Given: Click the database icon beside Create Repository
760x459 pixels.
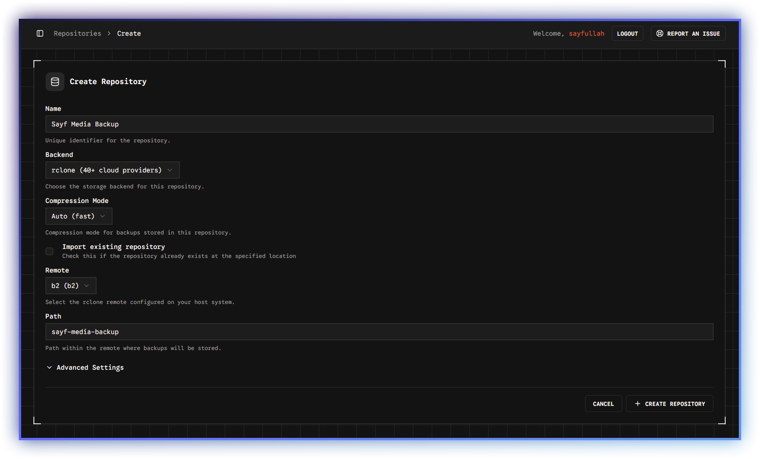Looking at the screenshot, I should [55, 82].
